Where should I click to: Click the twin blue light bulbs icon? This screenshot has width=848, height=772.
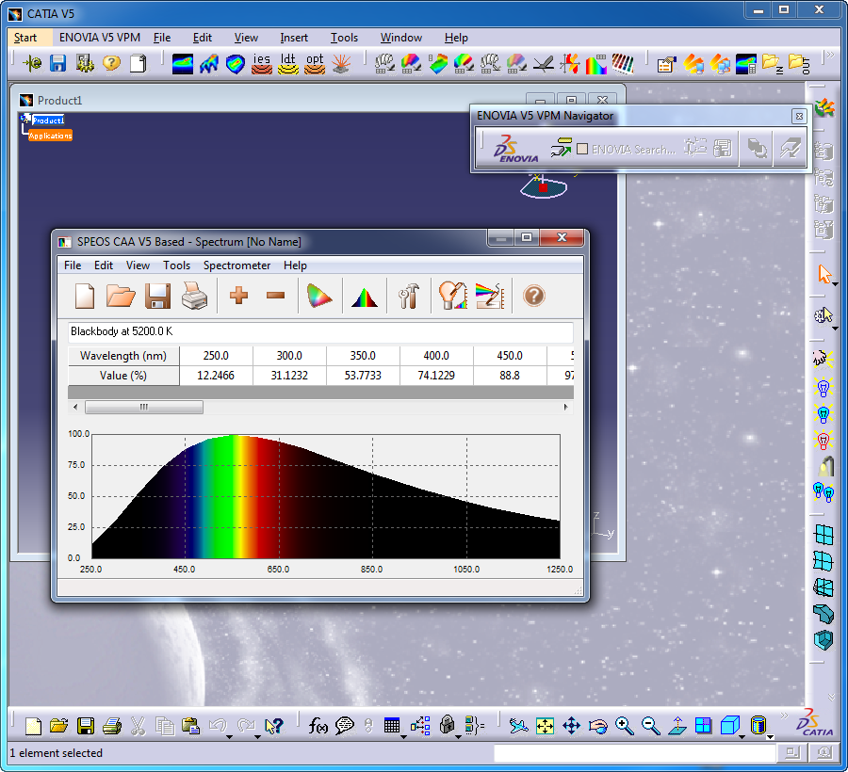[824, 492]
